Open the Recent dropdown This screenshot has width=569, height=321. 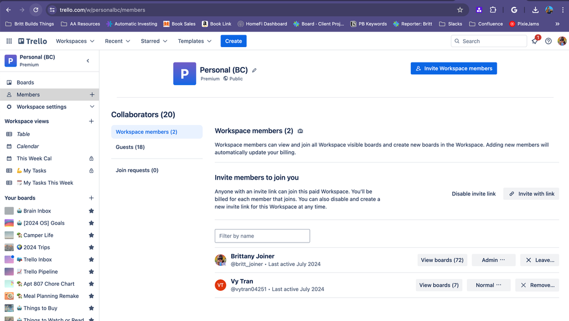click(117, 41)
